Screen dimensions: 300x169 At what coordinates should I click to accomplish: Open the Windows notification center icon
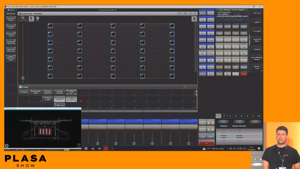[x=259, y=148]
